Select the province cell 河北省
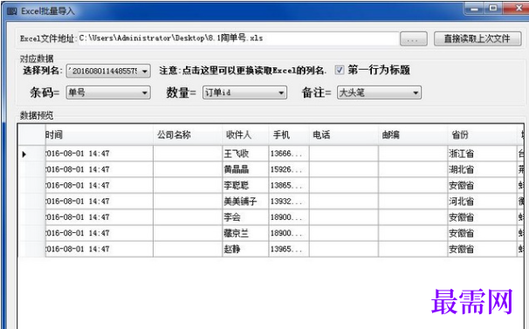The image size is (529, 329). 483,201
